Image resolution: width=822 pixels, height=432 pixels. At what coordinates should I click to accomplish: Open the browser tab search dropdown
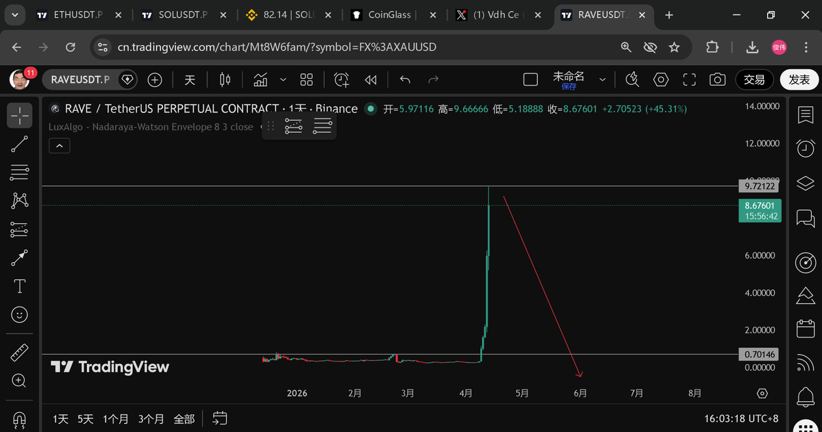coord(14,15)
